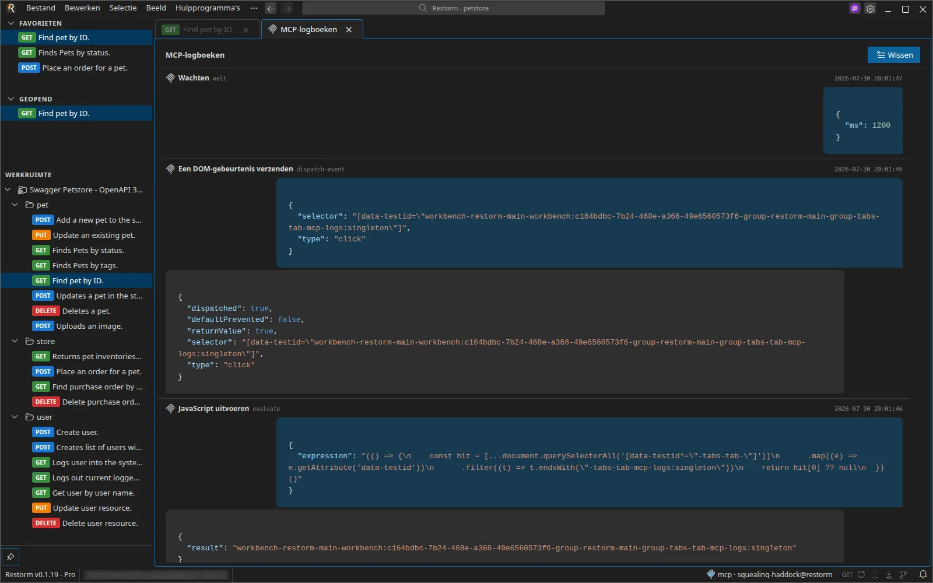
Task: Open GET Logs out current logged user
Action: coord(76,477)
